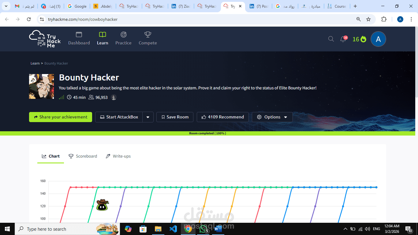This screenshot has width=418, height=235.
Task: Open Copilot from taskbar
Action: click(128, 229)
